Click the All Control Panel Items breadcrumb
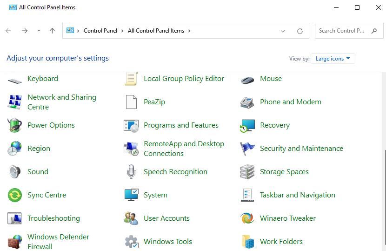This screenshot has width=386, height=251. (x=156, y=31)
